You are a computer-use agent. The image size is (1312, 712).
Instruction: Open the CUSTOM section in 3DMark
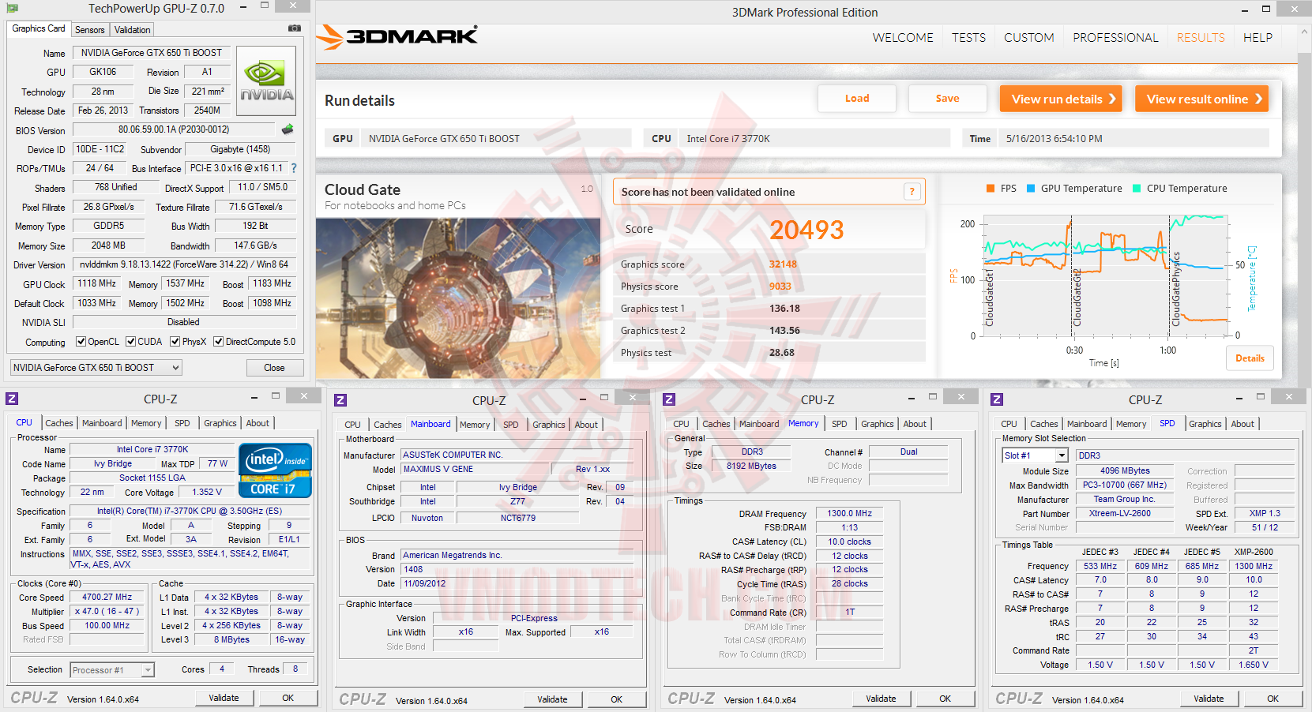coord(1029,38)
